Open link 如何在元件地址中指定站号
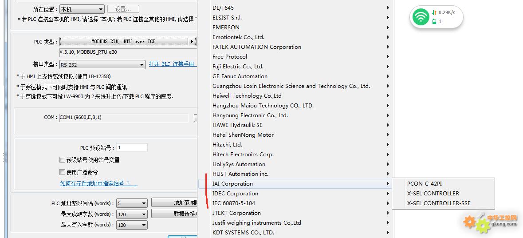 [99, 183]
